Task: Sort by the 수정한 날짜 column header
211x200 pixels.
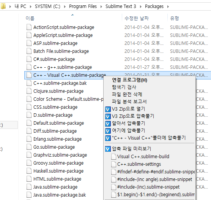Action: point(137,18)
